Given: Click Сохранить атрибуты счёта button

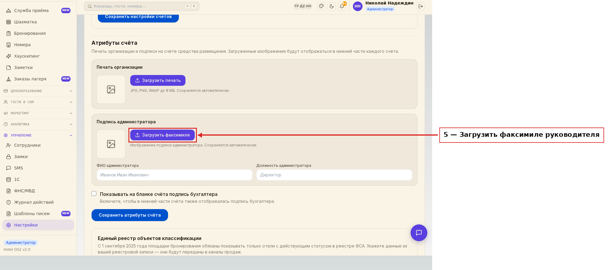Looking at the screenshot, I should point(130,215).
